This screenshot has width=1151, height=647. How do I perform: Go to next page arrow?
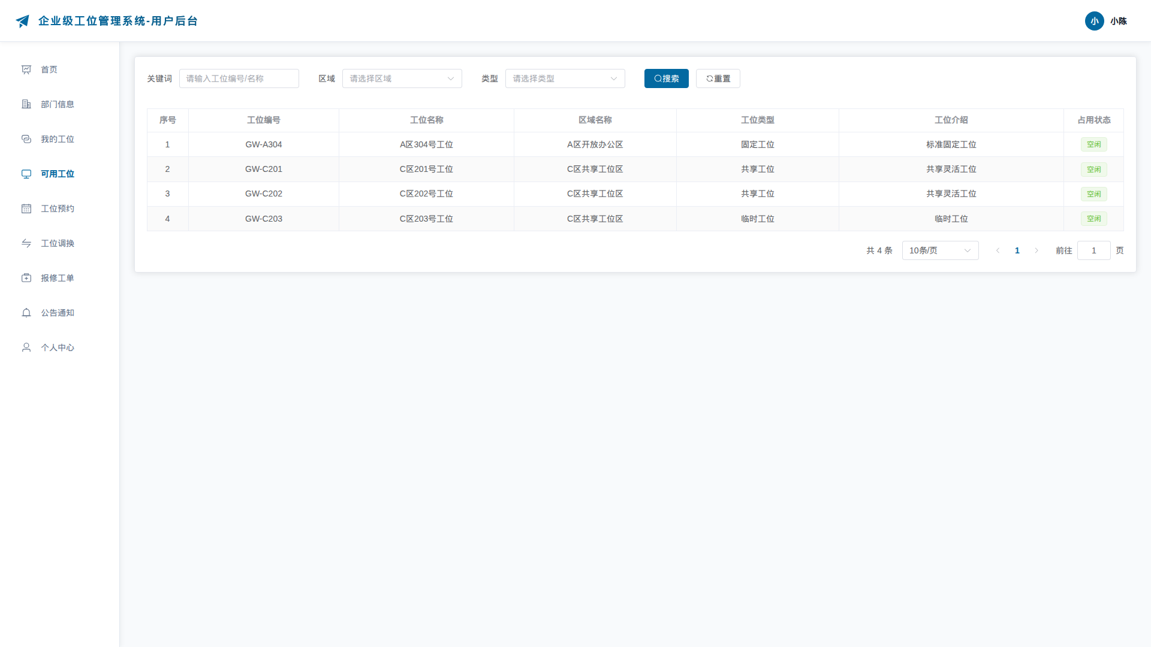pos(1036,250)
